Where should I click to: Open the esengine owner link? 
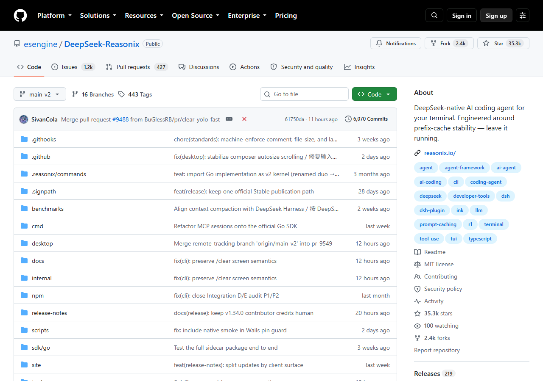[41, 44]
